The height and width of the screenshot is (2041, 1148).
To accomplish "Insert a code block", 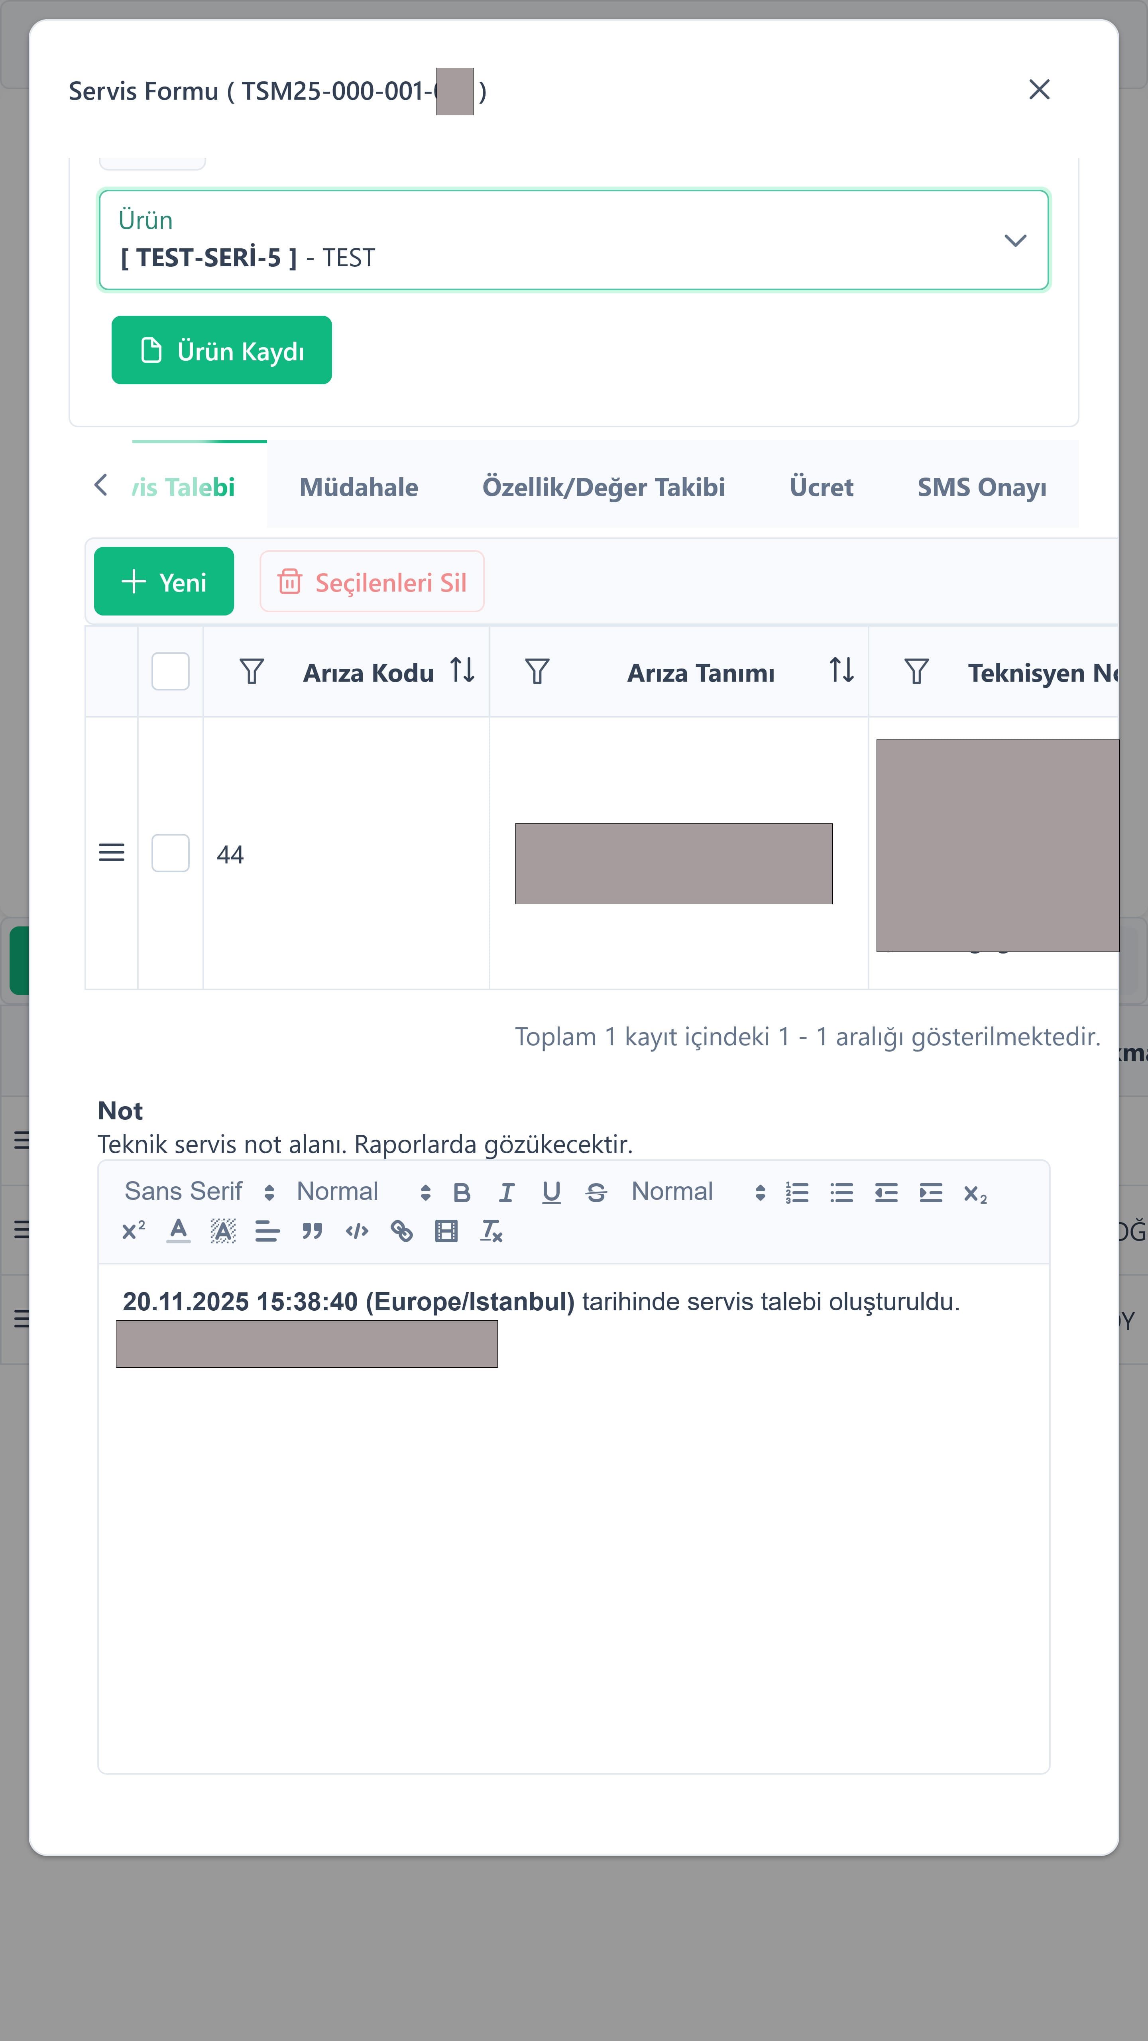I will pos(357,1231).
